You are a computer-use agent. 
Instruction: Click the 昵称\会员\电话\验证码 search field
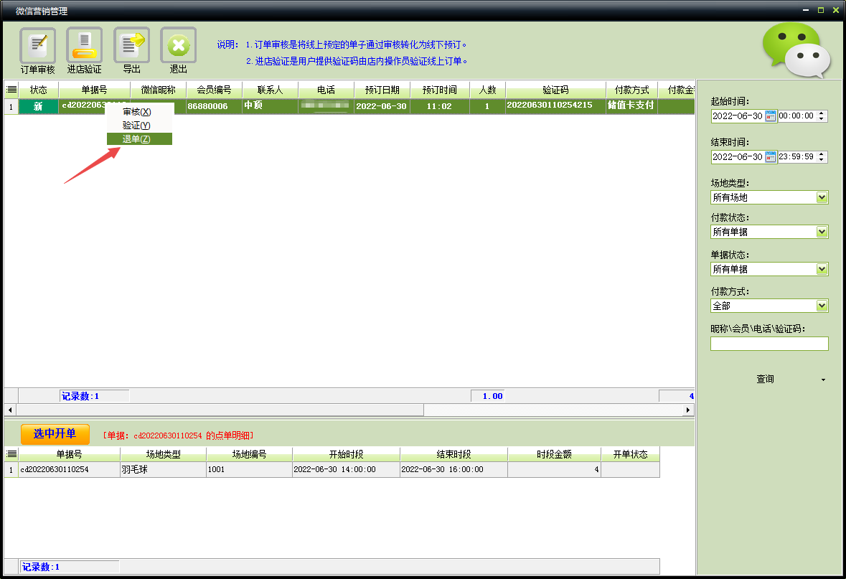(769, 344)
